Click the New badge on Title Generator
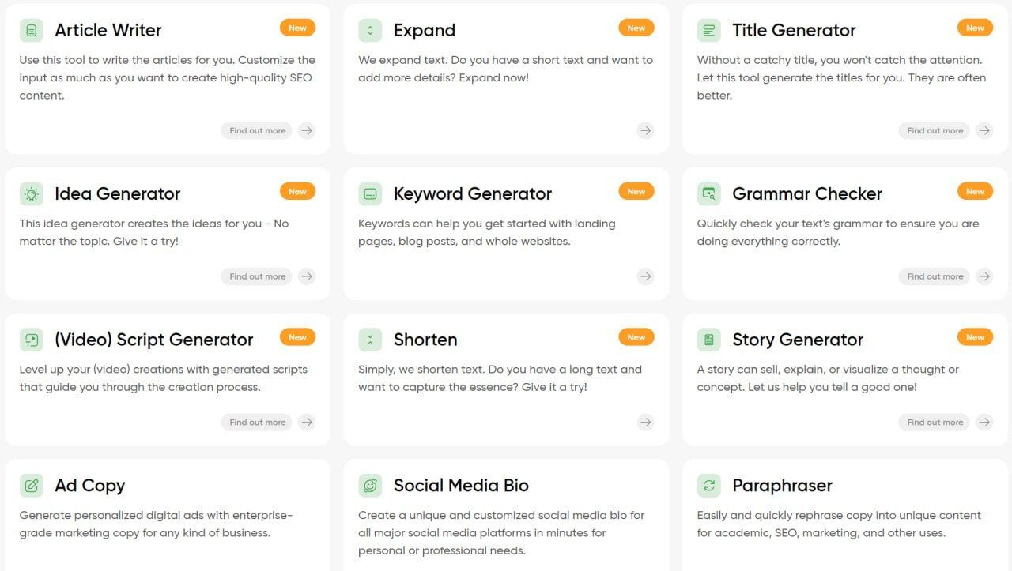 point(975,28)
